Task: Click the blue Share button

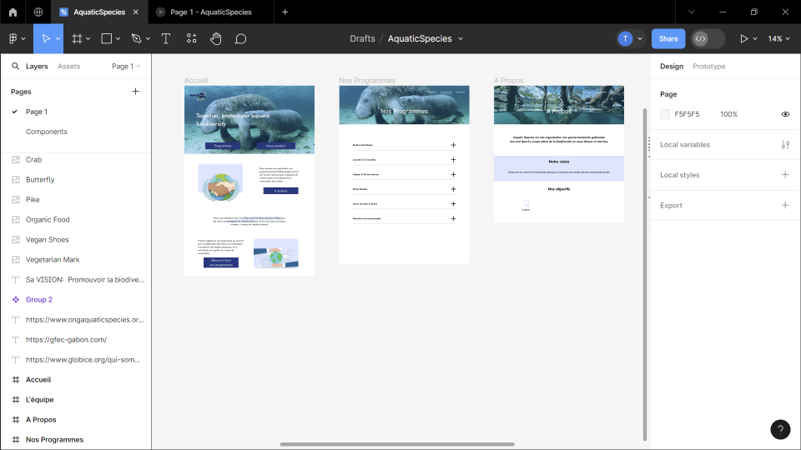Action: click(668, 38)
